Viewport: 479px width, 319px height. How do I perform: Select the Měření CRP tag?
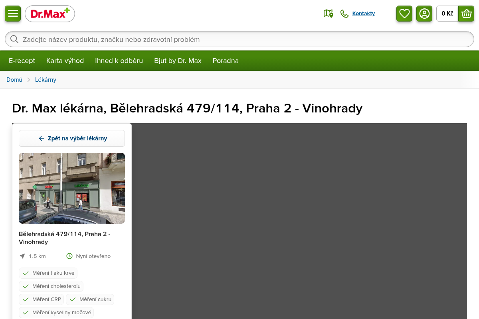coord(42,299)
